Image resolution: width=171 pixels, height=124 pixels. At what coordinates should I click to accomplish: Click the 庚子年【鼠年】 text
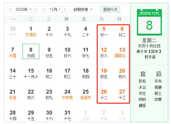point(149,51)
